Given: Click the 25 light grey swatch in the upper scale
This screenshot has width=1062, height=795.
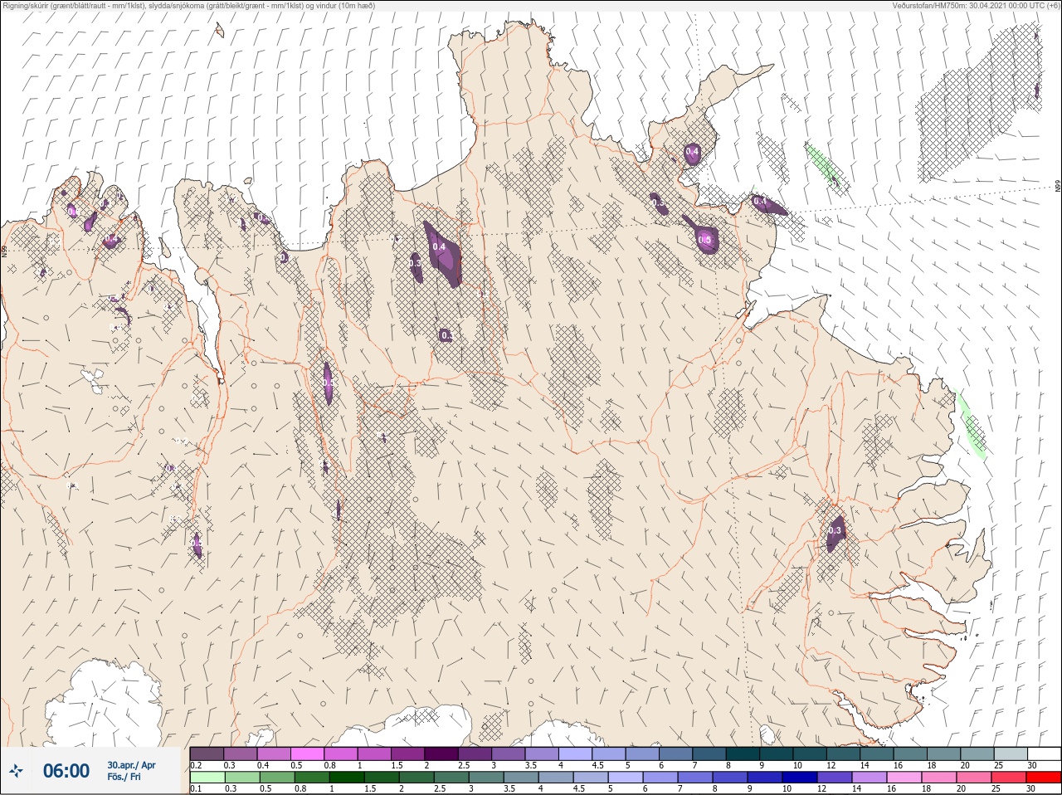Looking at the screenshot, I should (x=1011, y=754).
